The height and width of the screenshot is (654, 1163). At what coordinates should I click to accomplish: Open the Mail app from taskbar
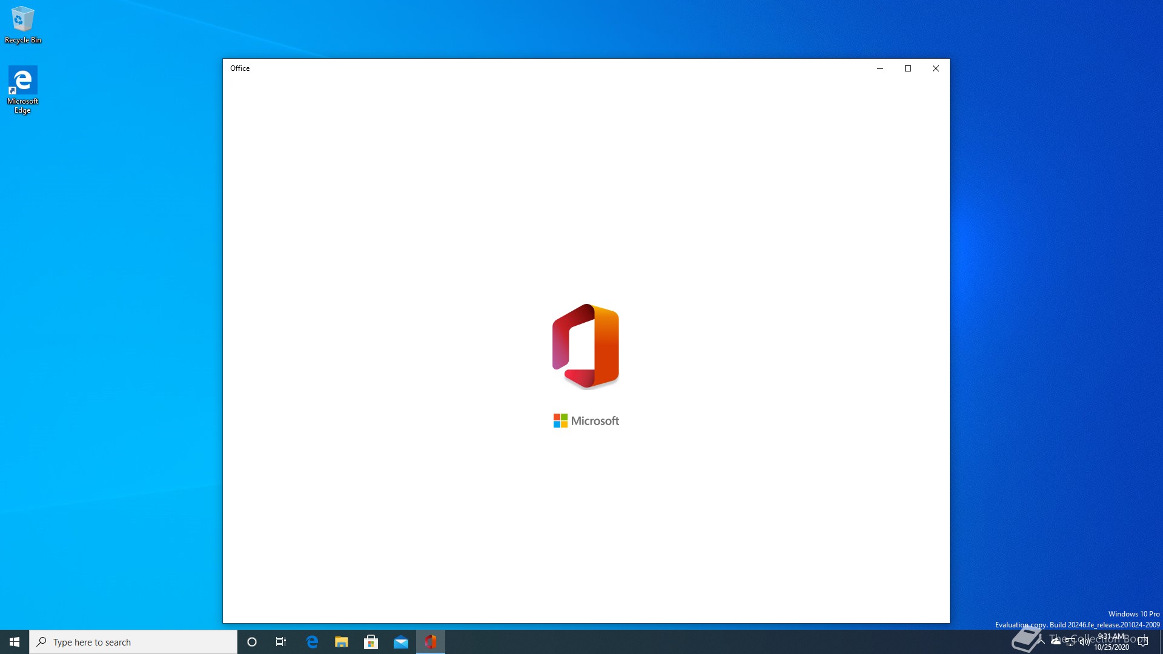point(401,642)
